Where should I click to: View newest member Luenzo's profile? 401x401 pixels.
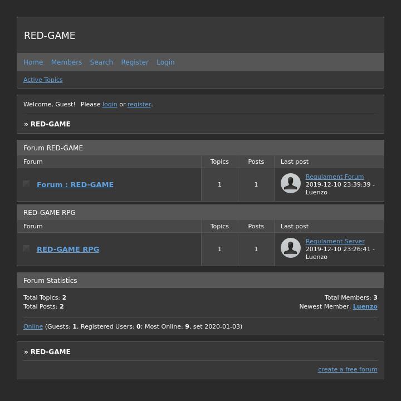[x=365, y=306]
